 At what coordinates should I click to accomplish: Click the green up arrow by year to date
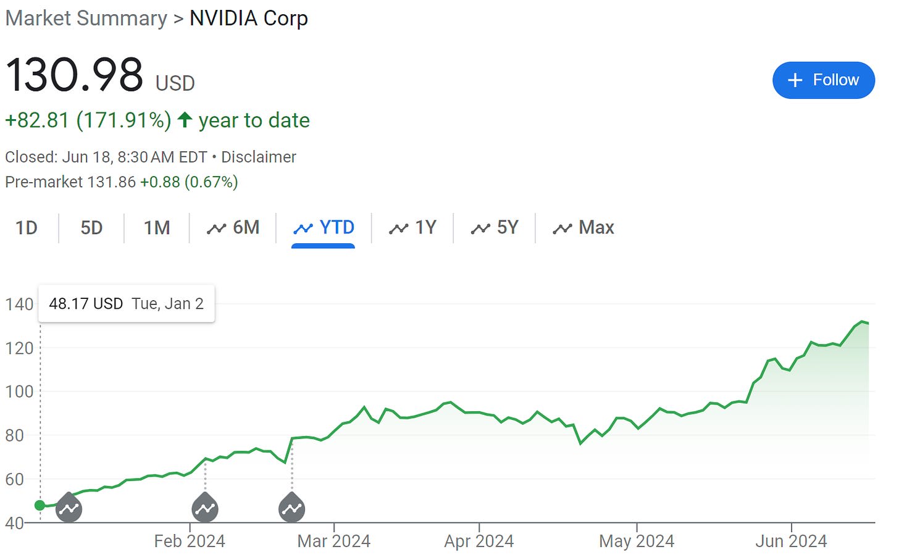point(185,120)
